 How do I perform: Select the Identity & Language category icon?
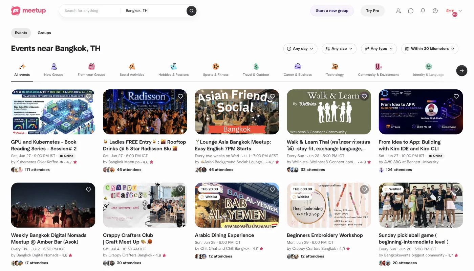click(x=429, y=66)
